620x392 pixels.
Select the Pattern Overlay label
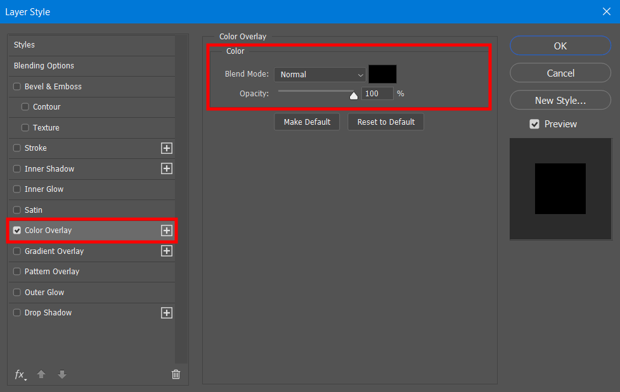point(52,272)
